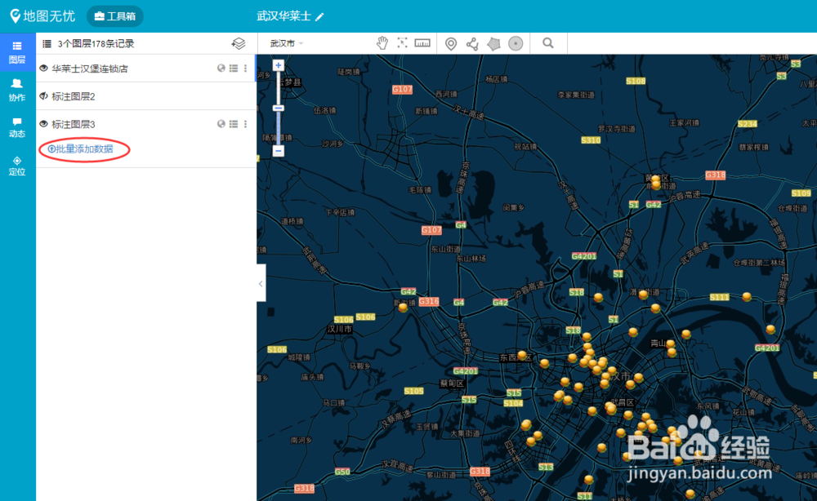The width and height of the screenshot is (817, 501).
Task: Open data table of 华莱士汉堡连锁店 layer
Action: click(234, 69)
